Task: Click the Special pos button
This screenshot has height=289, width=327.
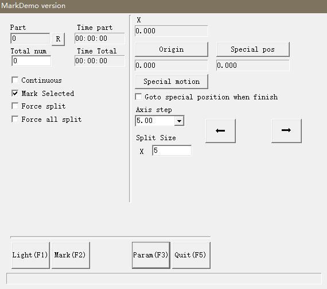Action: (253, 49)
